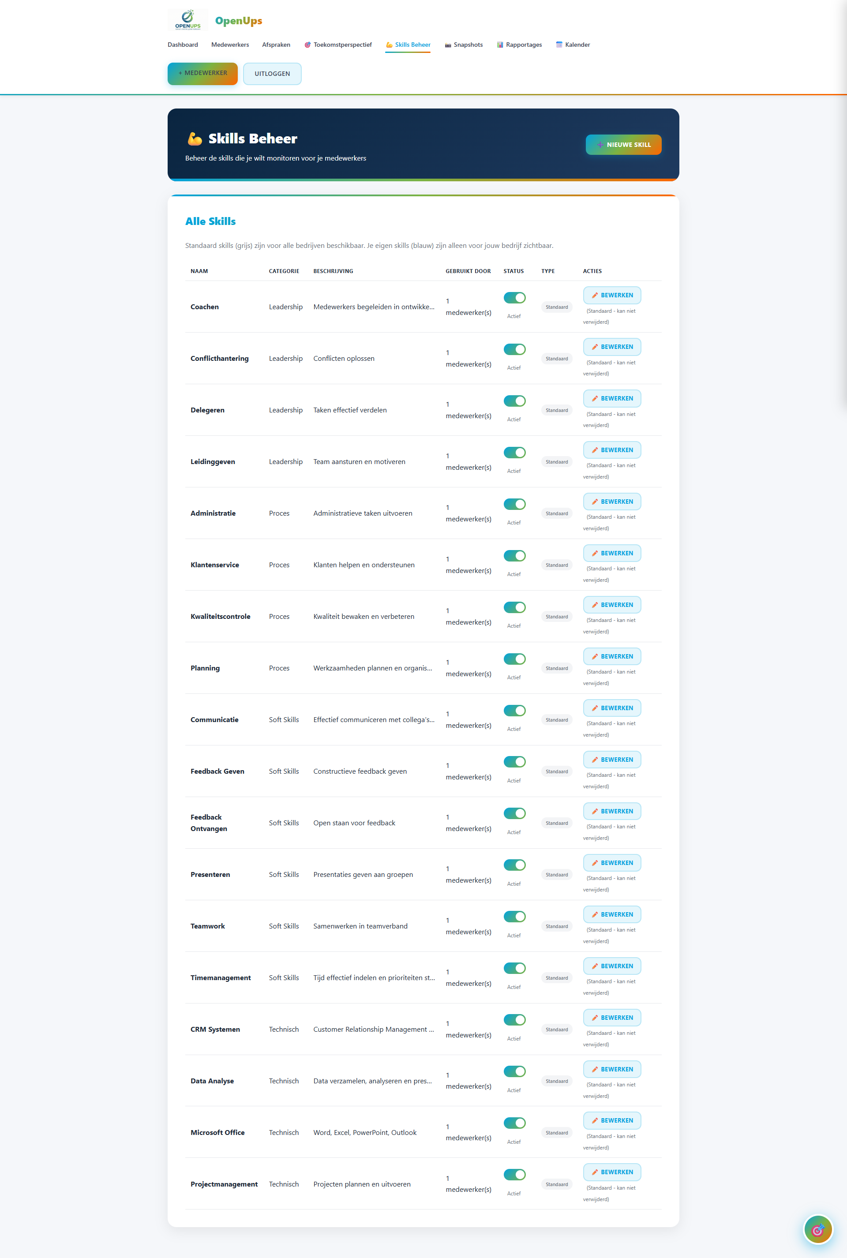This screenshot has width=847, height=1258.
Task: Click the Kalender calendar icon
Action: [x=559, y=45]
